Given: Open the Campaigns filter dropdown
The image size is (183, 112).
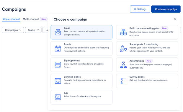Looking at the screenshot, I should [13, 30].
